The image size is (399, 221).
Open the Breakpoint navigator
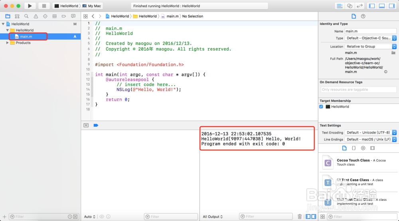[63, 16]
